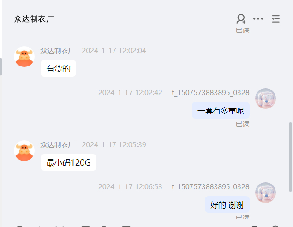Click sender name 众达制衣厂 above 最小码120G
Screen dimensions: 293x227
[58, 144]
